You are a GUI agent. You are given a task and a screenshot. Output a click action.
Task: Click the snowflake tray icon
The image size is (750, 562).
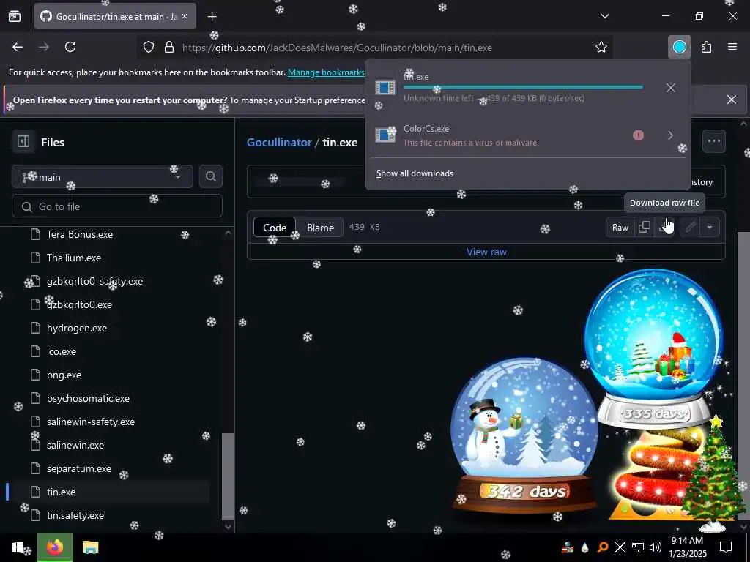[x=620, y=547]
